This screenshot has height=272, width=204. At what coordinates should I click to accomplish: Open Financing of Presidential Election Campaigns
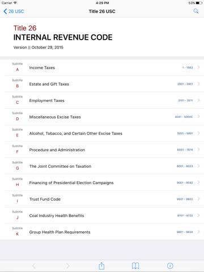102,182
